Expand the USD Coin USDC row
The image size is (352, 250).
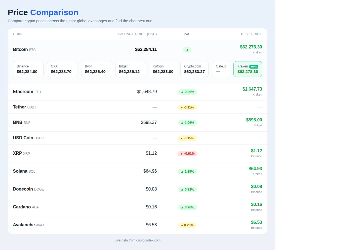(x=137, y=138)
